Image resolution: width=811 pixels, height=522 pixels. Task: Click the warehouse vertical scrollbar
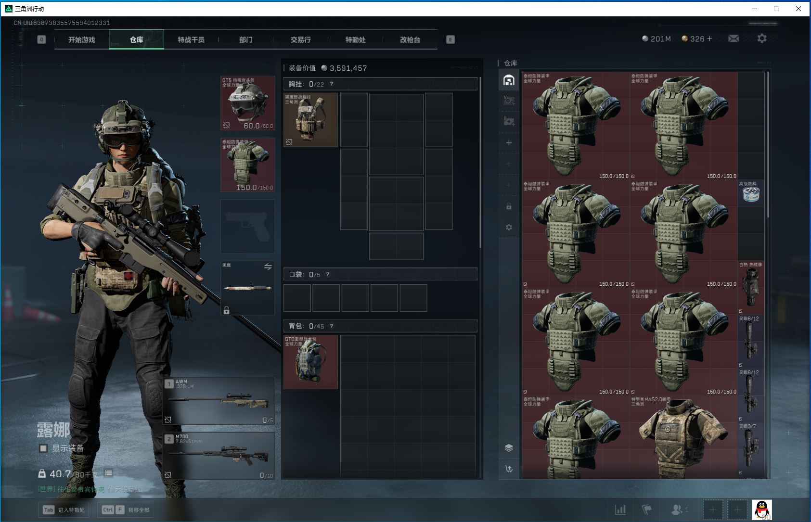tap(768, 144)
